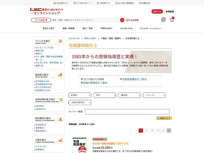
Task: Click the LEC Tokyo Legal Mind logo
Action: pyautogui.click(x=47, y=11)
